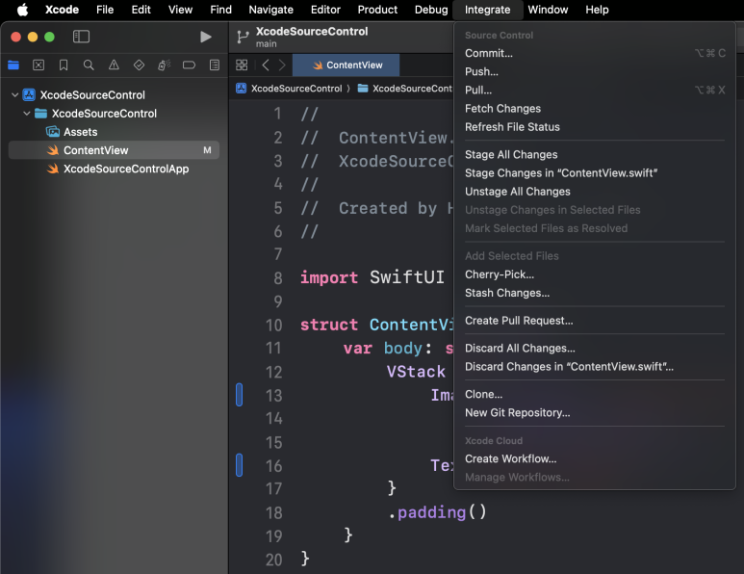This screenshot has width=744, height=574.
Task: Click the branch icon beside XcodeSourceControl
Action: [243, 37]
